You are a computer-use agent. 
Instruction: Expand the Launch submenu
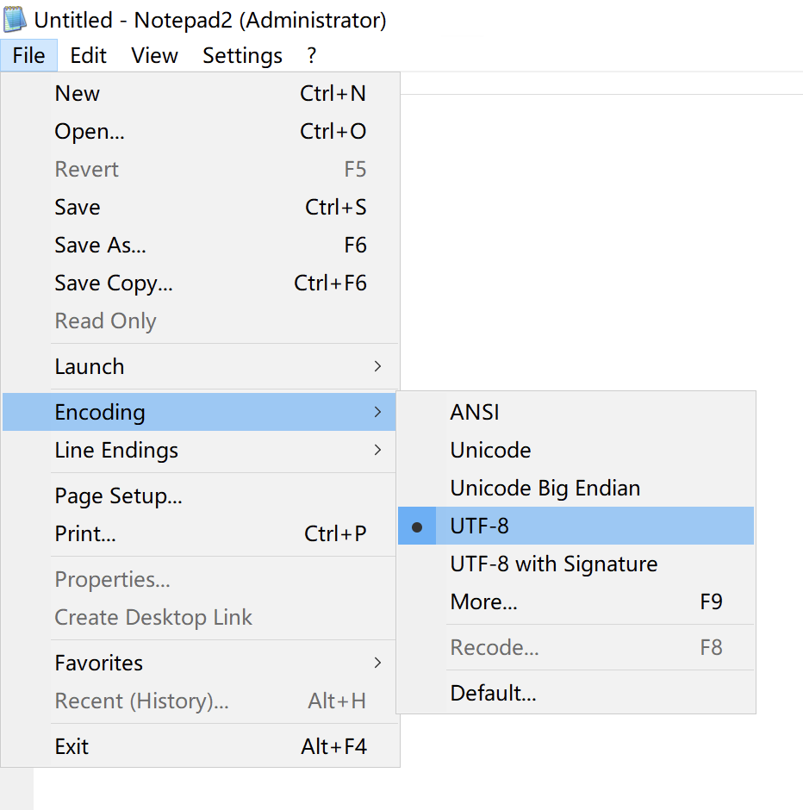[200, 366]
